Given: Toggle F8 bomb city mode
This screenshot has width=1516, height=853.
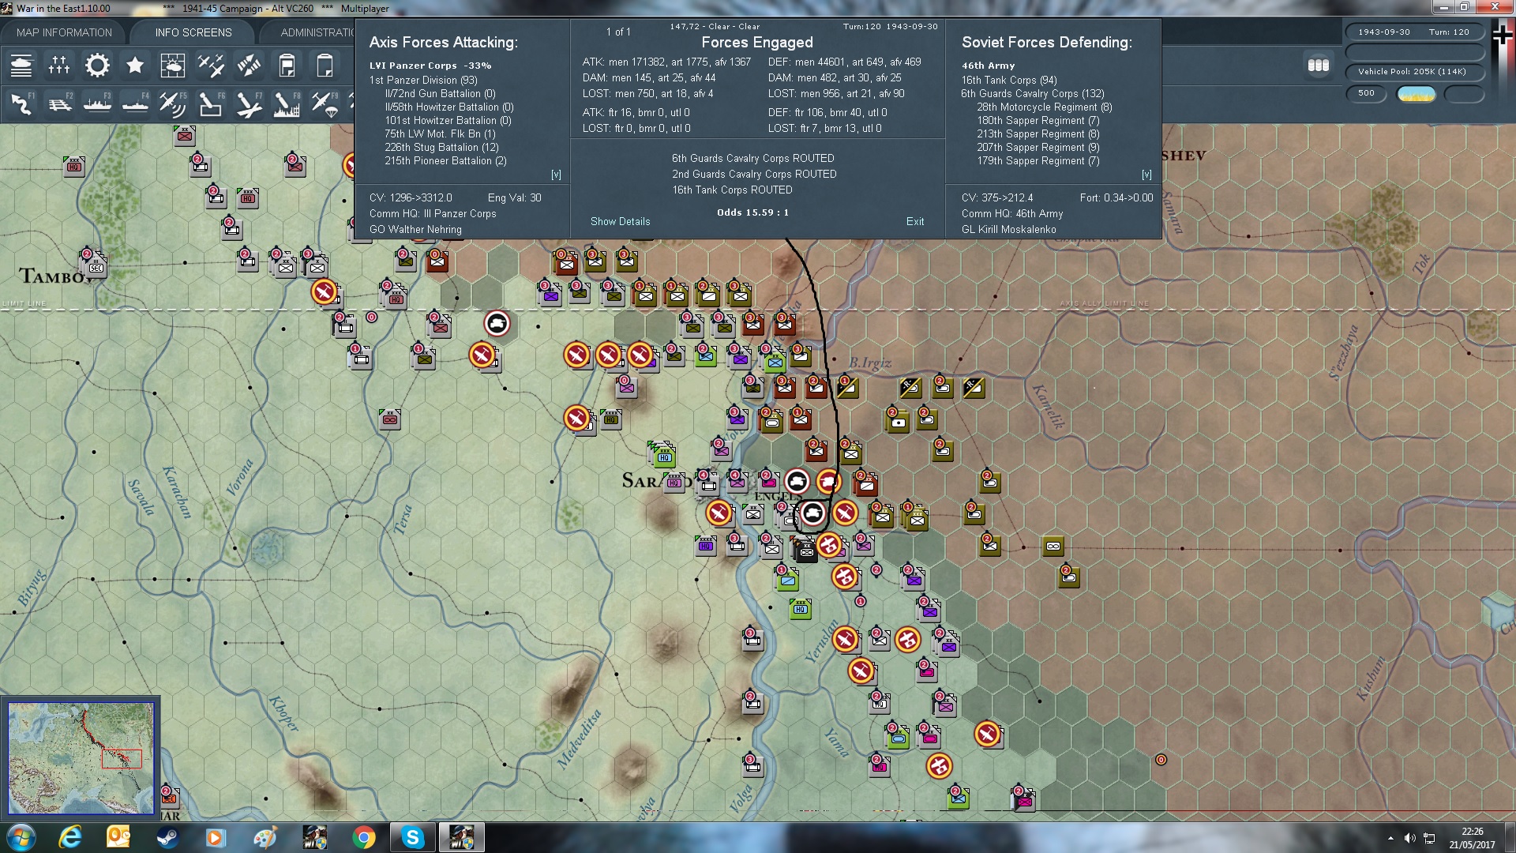Looking at the screenshot, I should click(287, 104).
